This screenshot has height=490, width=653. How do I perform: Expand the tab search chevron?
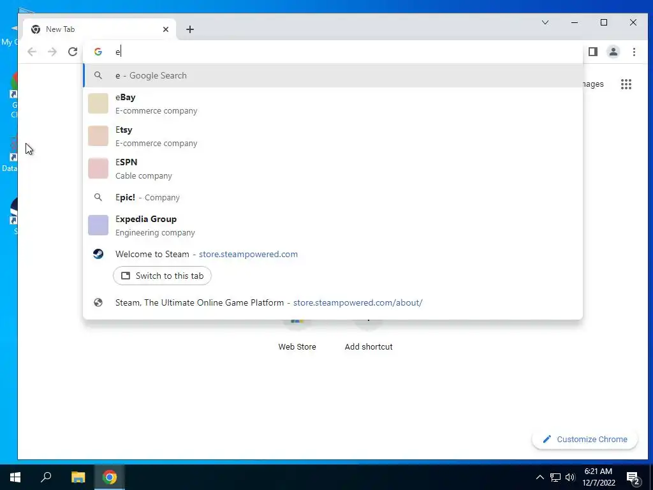[x=545, y=22]
